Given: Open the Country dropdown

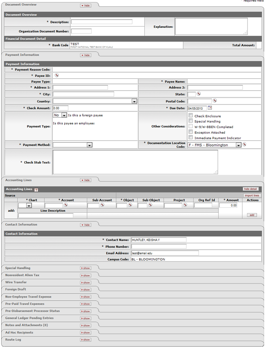Looking at the screenshot, I should (95, 101).
